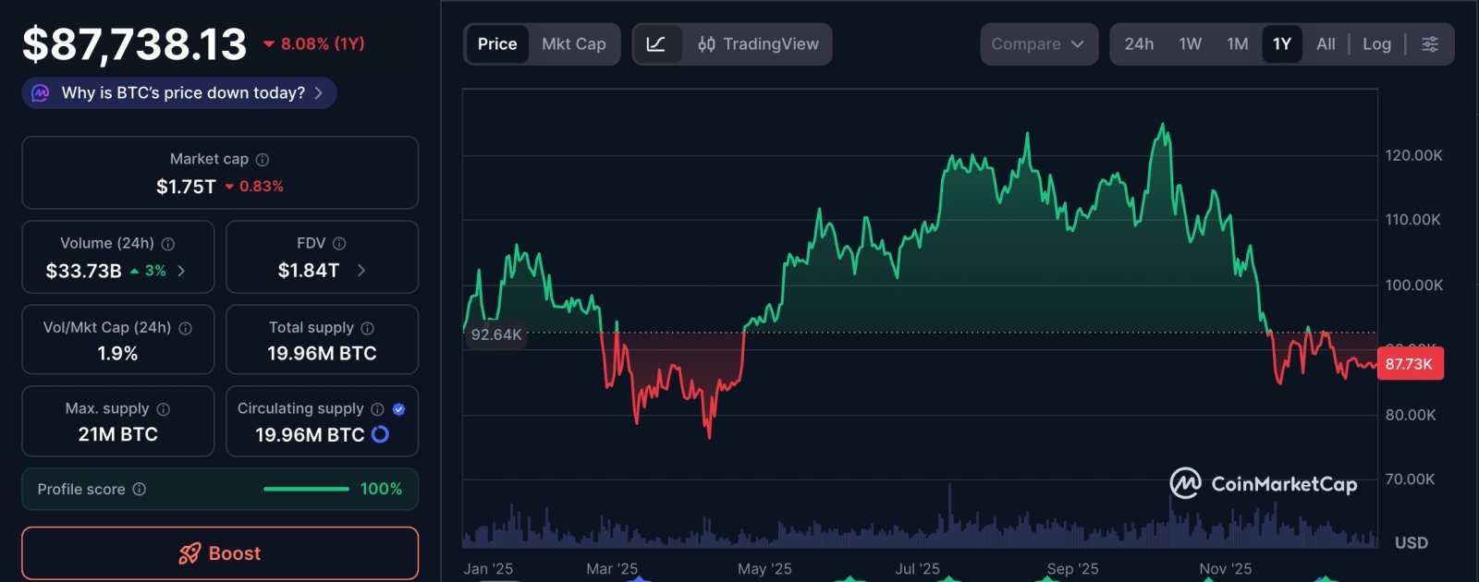Open the Profile score info icon
Viewport: 1479px width, 582px height.
[139, 490]
